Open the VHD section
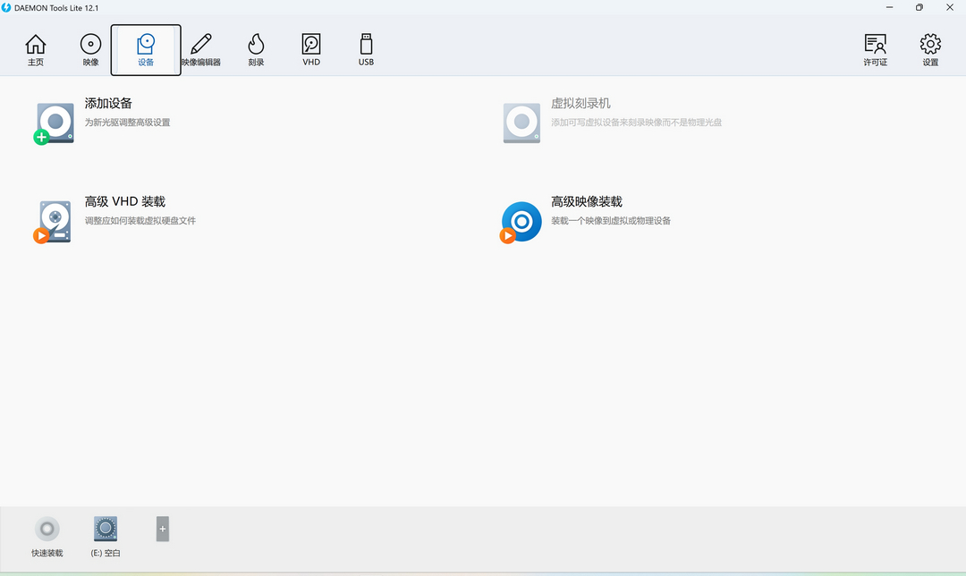 pyautogui.click(x=310, y=49)
